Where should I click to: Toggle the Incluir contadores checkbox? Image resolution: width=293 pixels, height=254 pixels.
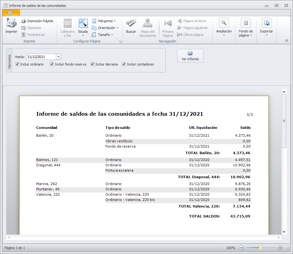[x=124, y=64]
